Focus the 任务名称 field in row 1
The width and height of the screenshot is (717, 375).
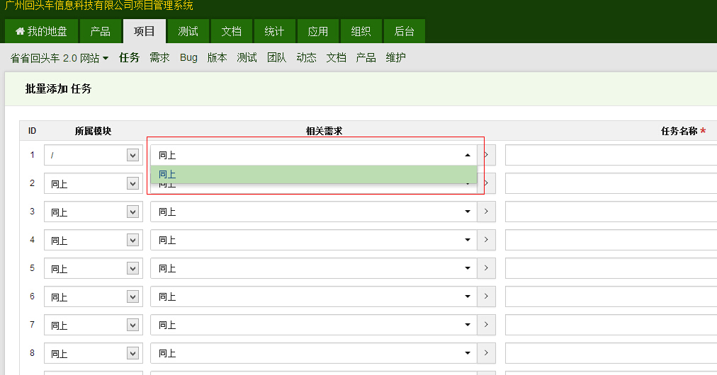611,155
